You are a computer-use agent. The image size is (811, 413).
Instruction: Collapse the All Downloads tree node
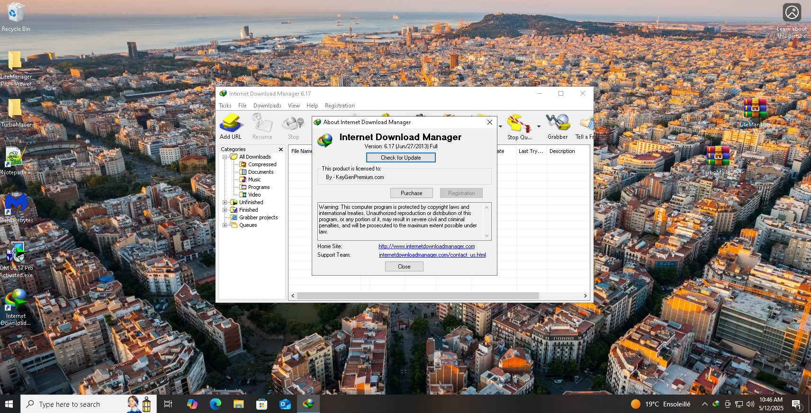point(225,157)
